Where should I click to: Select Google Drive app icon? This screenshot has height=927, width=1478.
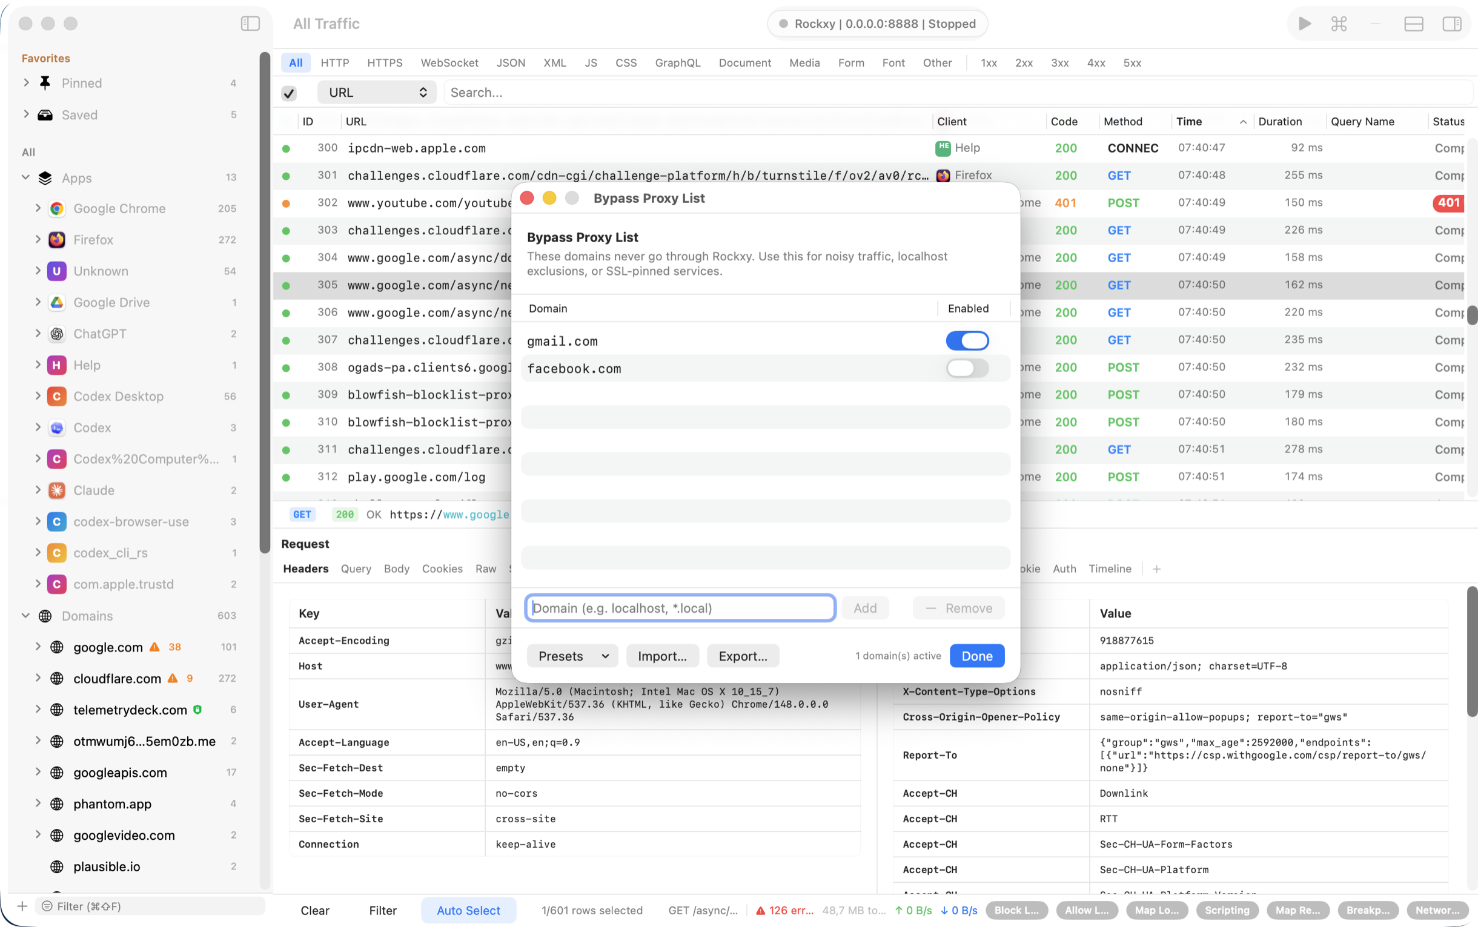tap(57, 302)
